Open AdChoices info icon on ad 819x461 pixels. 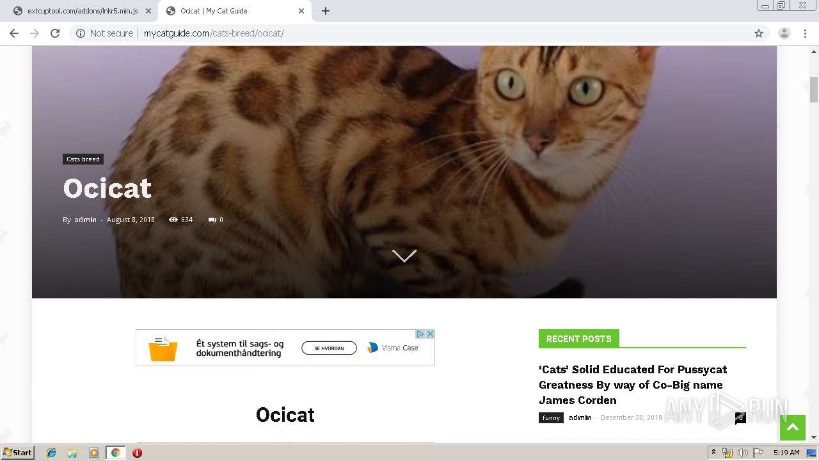[420, 334]
